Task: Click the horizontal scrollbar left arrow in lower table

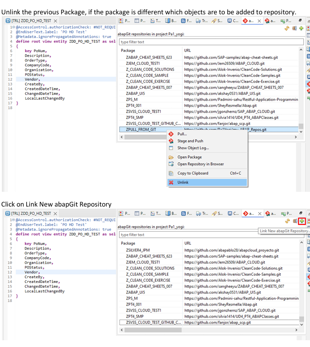Action: pos(121,330)
